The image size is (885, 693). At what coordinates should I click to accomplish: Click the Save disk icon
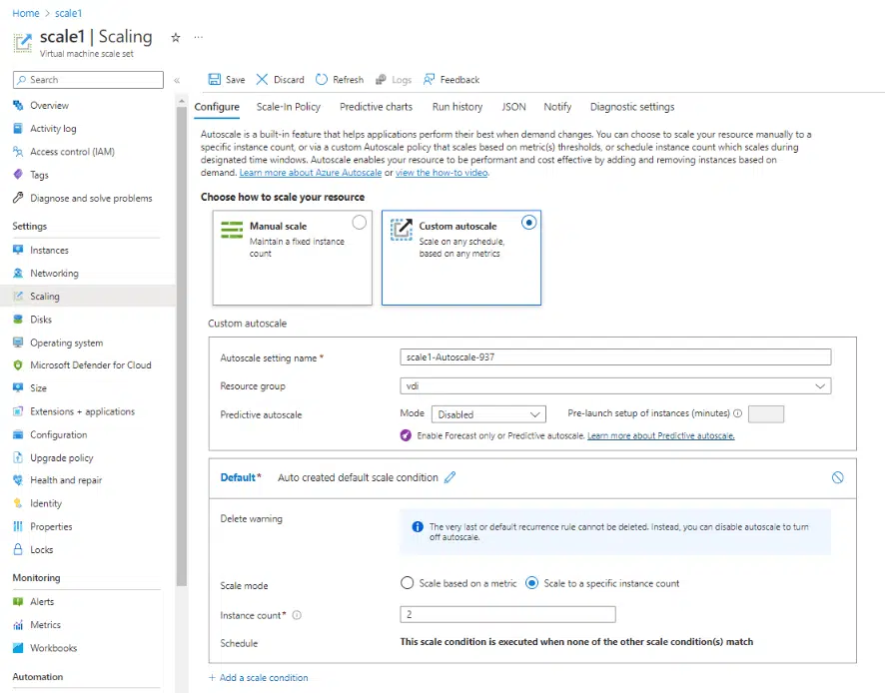click(x=215, y=80)
